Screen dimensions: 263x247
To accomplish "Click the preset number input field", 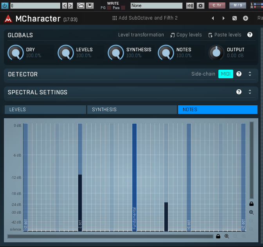I will [x=35, y=6].
